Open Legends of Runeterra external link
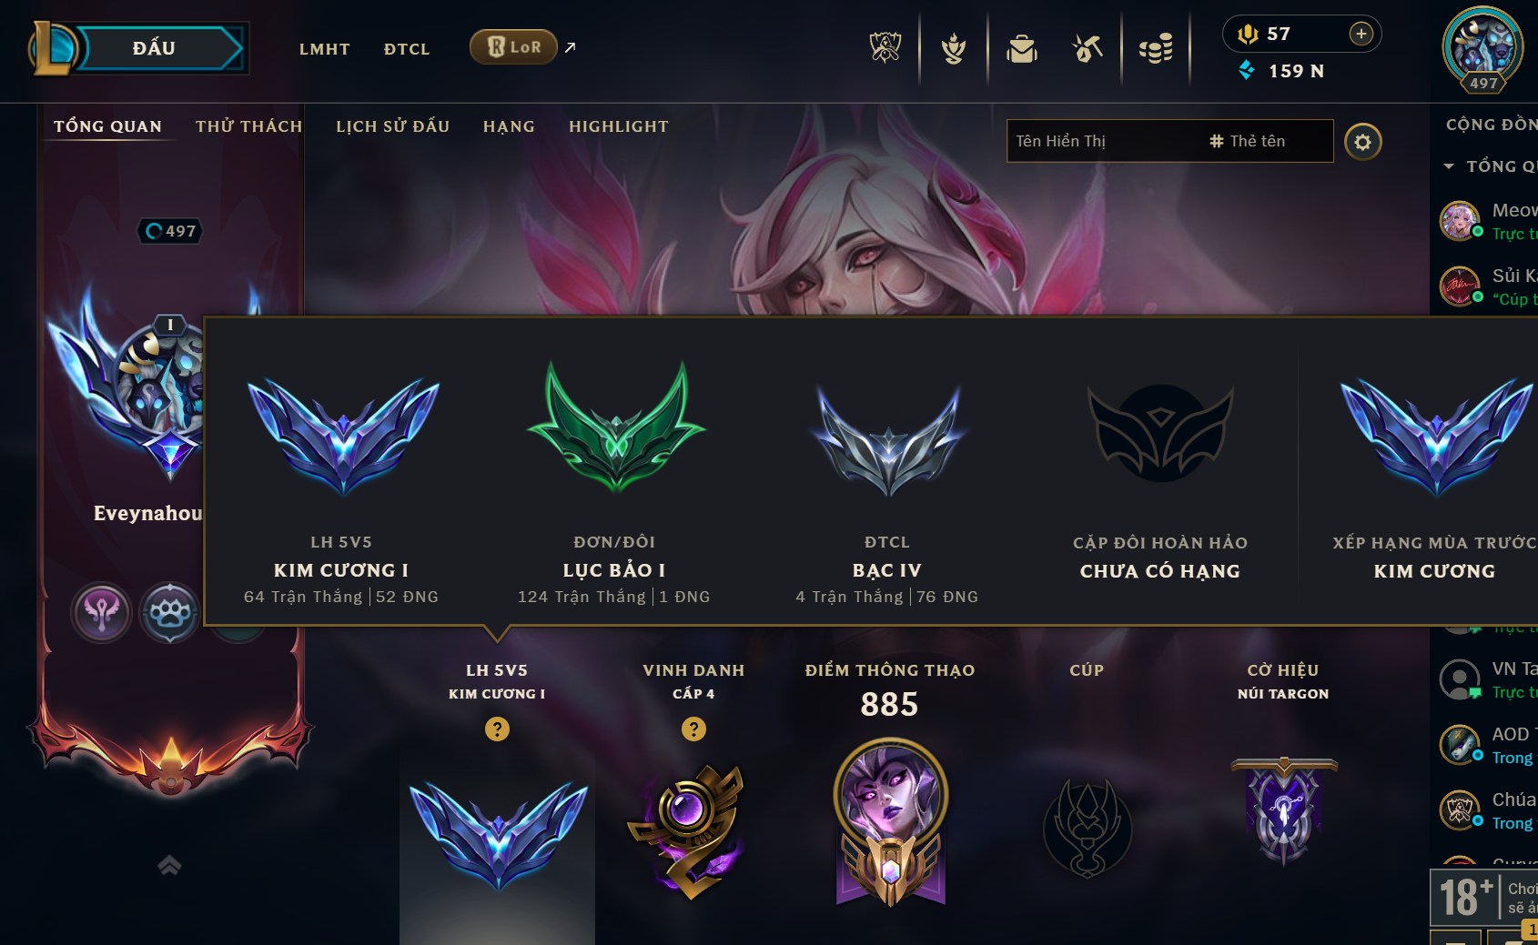The height and width of the screenshot is (945, 1538). (513, 47)
